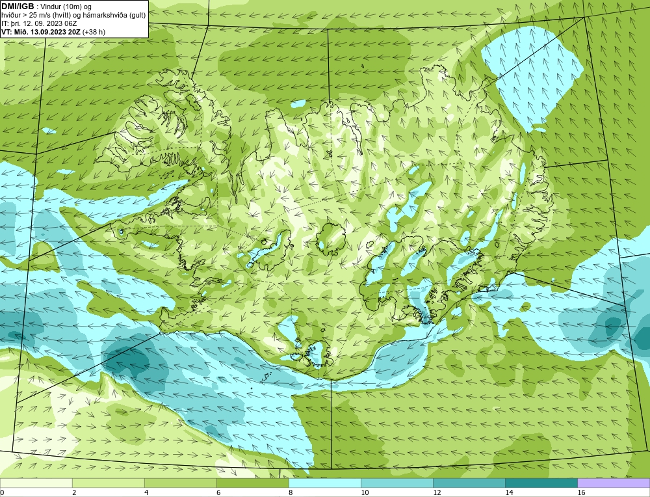Click the 'DMI/IGB' title text
This screenshot has height=497, width=650.
18,7
